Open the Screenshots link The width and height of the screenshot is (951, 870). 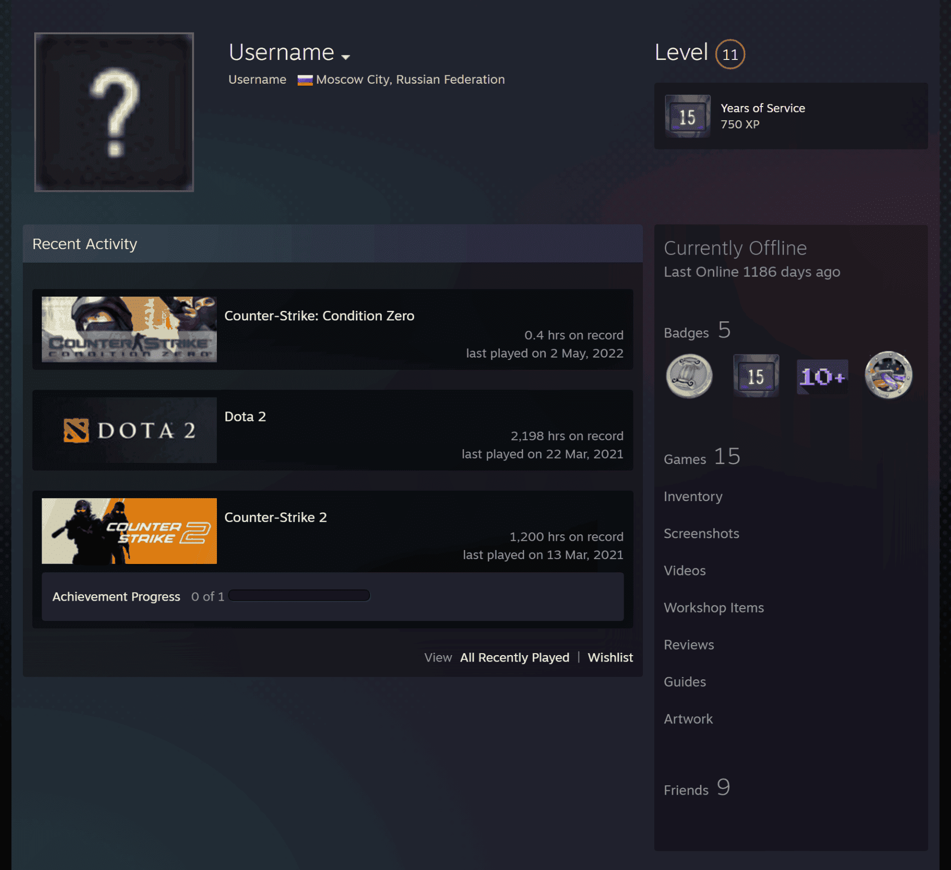click(701, 533)
